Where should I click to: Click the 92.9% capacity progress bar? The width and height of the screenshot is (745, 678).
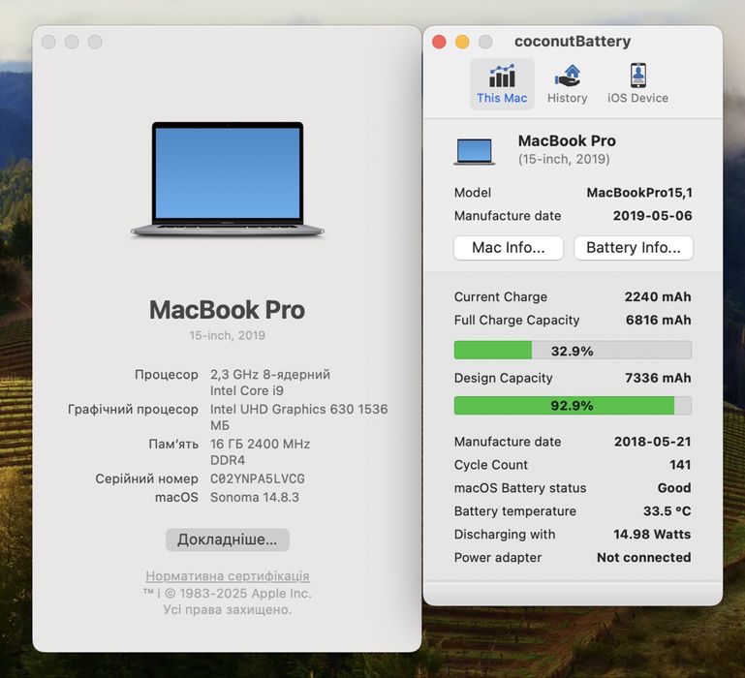point(573,405)
